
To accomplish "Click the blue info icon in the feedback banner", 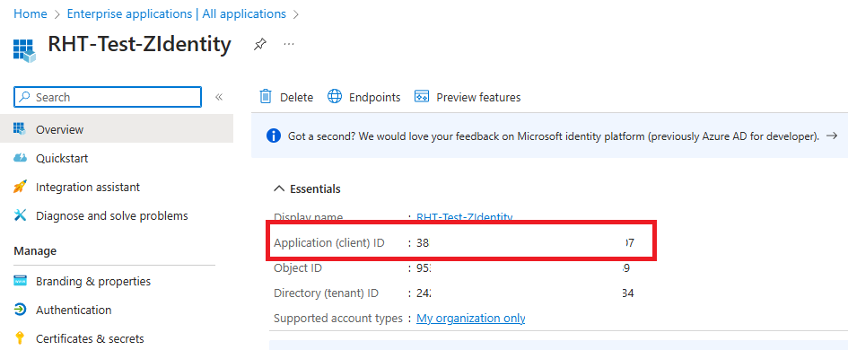I will click(274, 136).
